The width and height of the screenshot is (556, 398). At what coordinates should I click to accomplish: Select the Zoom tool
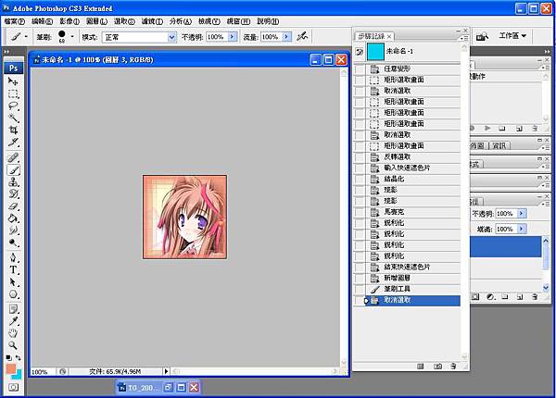point(13,345)
